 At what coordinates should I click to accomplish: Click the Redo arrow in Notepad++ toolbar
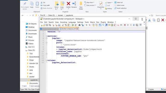pos(75,25)
